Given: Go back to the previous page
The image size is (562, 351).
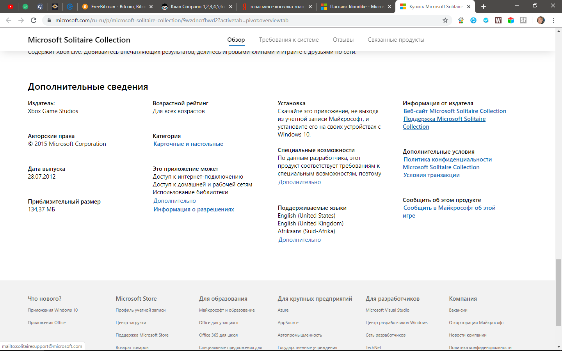Looking at the screenshot, I should pos(9,20).
